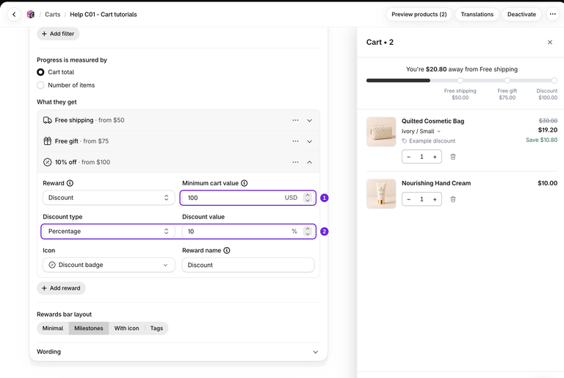Screen dimensions: 564x378
Task: Click the Example discount tag icon
Action: 405,141
